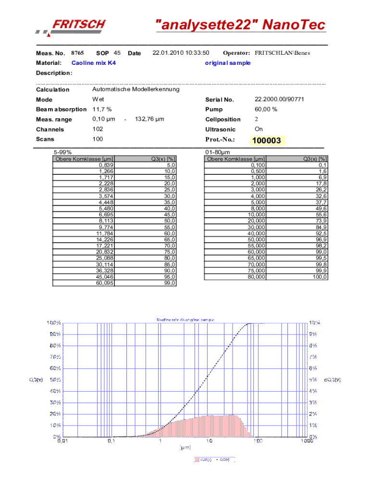Click the 0,01 x-axis tick label
This screenshot has width=370, height=492.
[62, 441]
